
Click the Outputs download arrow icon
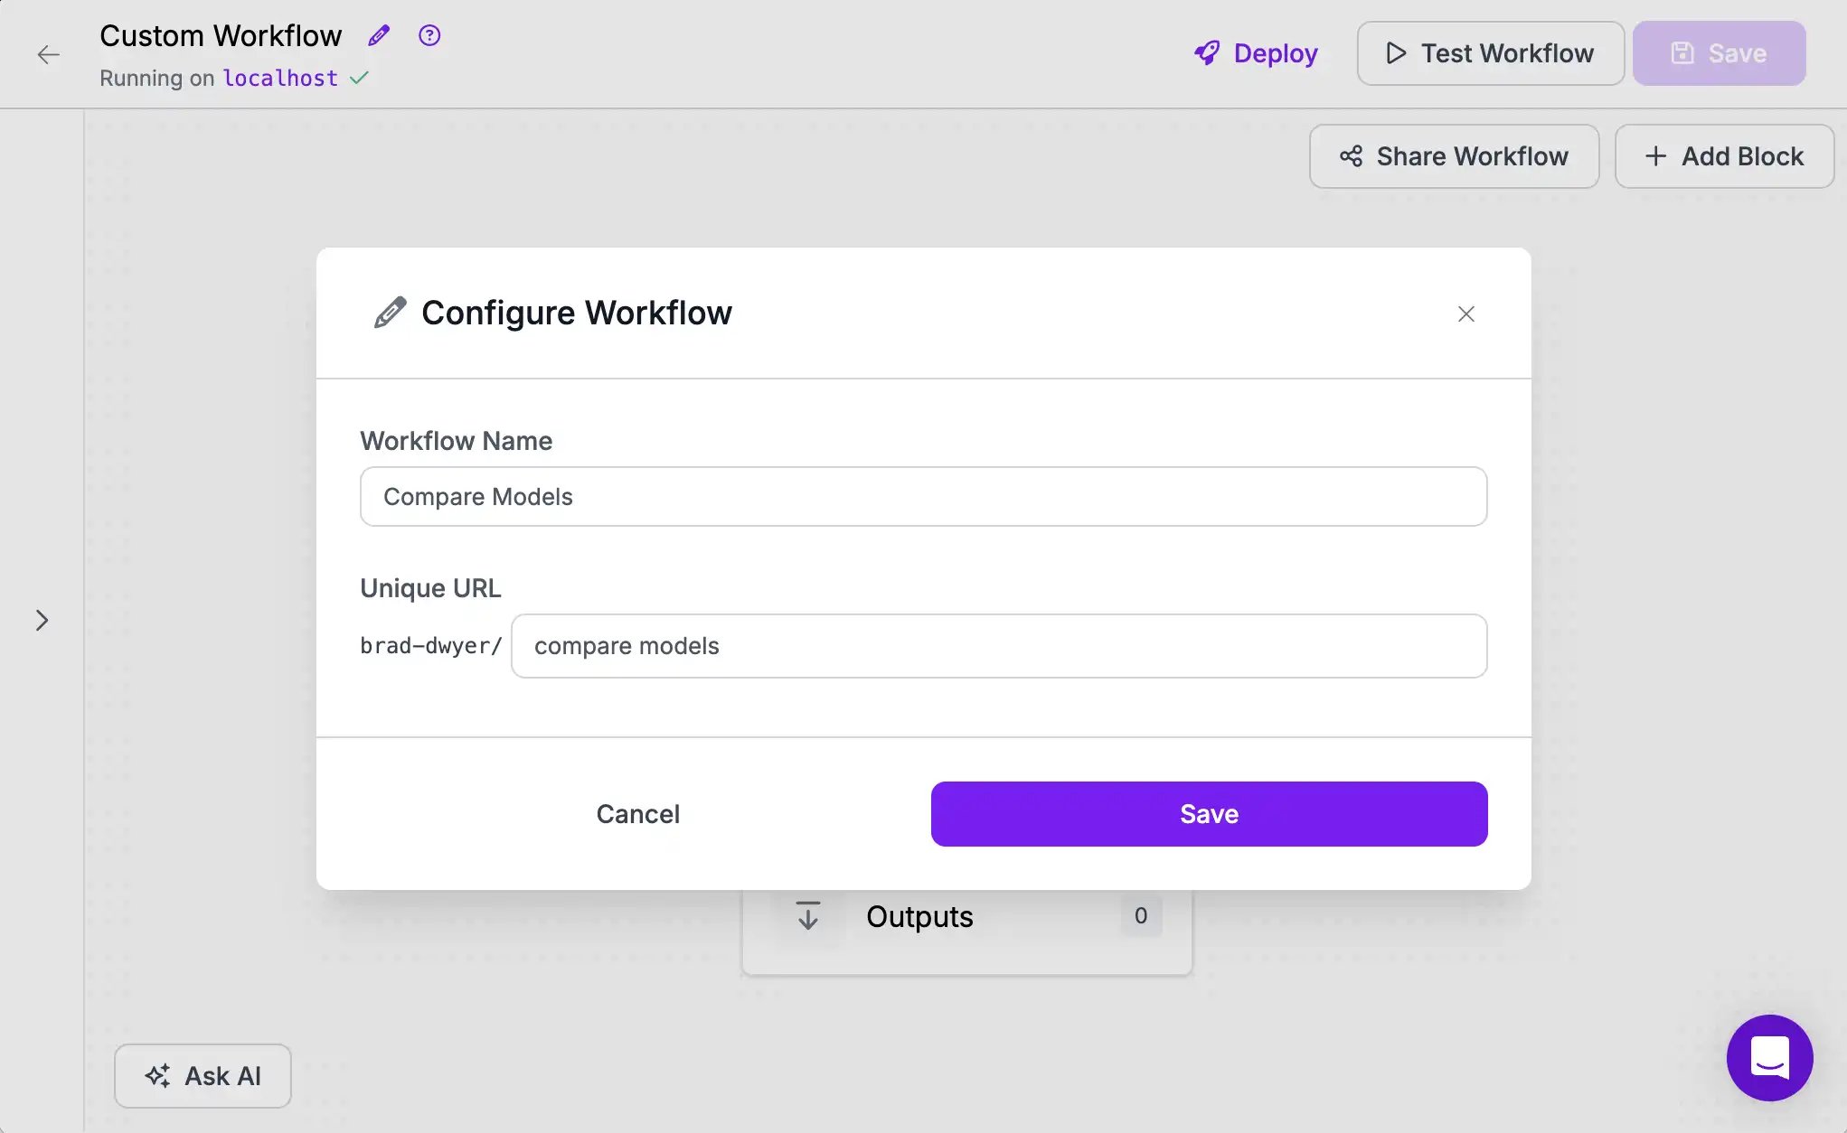(807, 916)
